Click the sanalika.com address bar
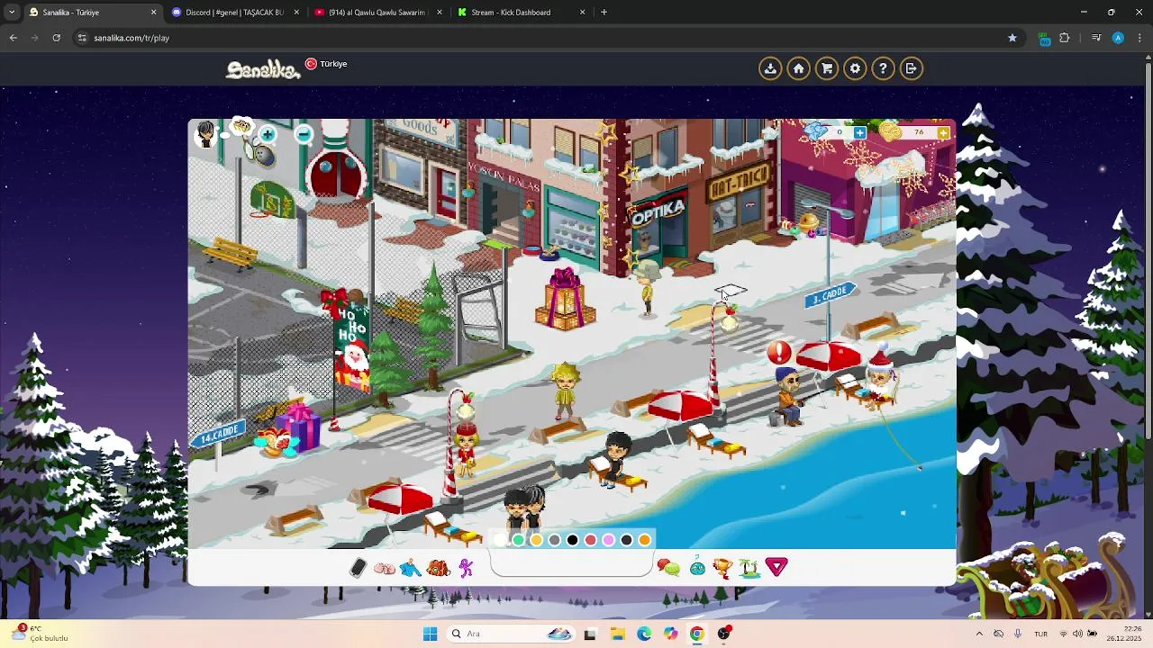 [x=540, y=38]
